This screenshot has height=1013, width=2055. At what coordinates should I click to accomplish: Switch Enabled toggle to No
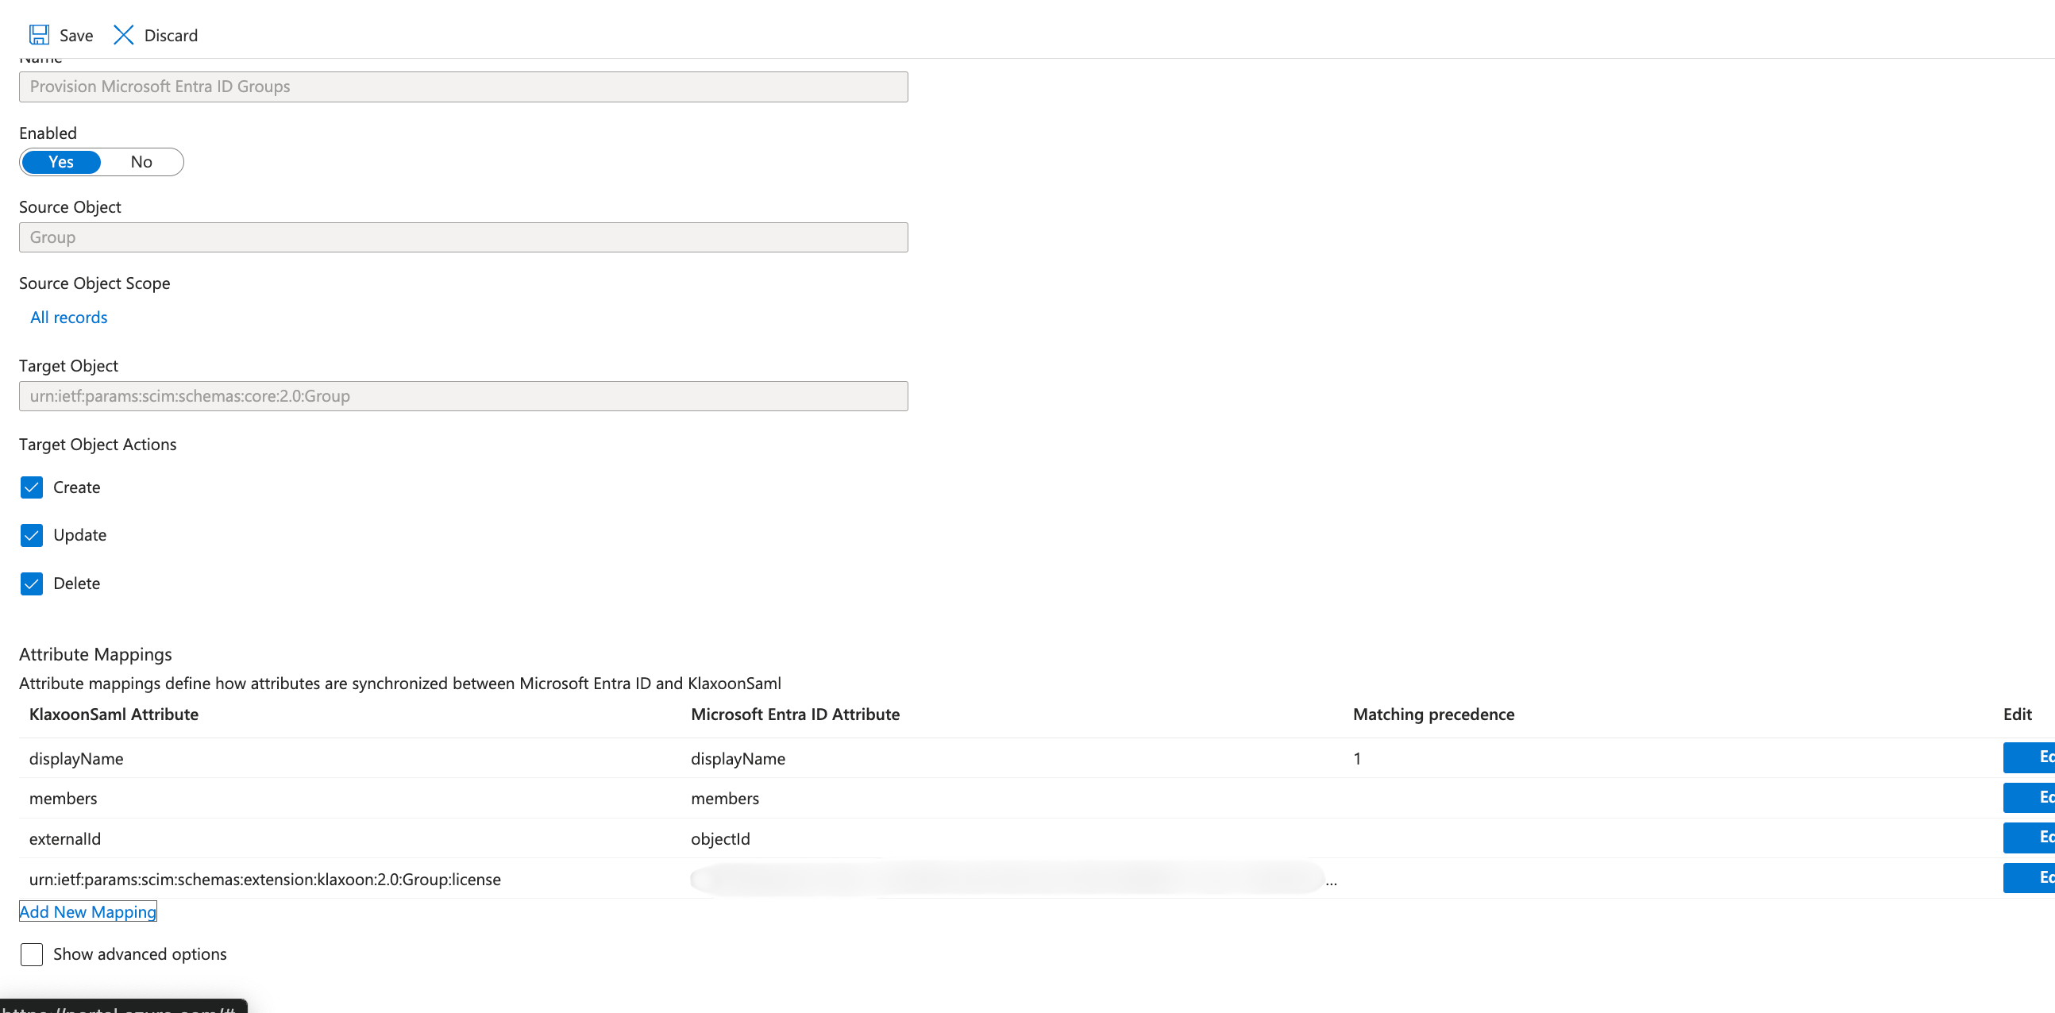141,162
